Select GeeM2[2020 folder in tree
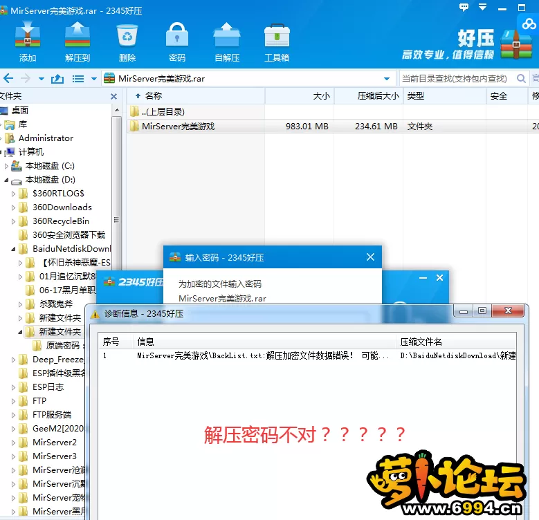Screen dimensions: 539x520 click(57, 429)
